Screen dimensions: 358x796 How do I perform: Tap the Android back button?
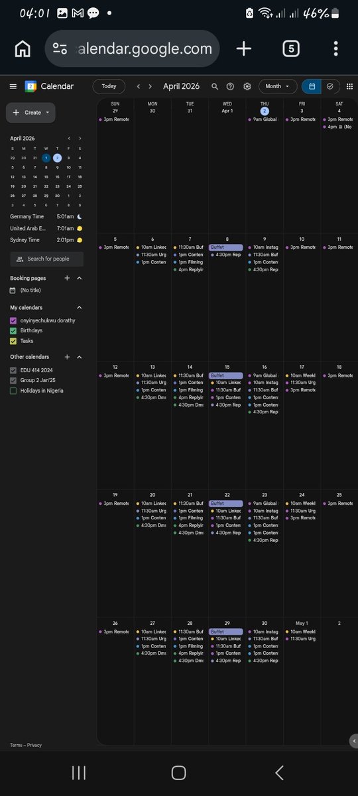pyautogui.click(x=279, y=772)
